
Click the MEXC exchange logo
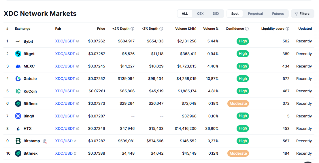(x=18, y=66)
